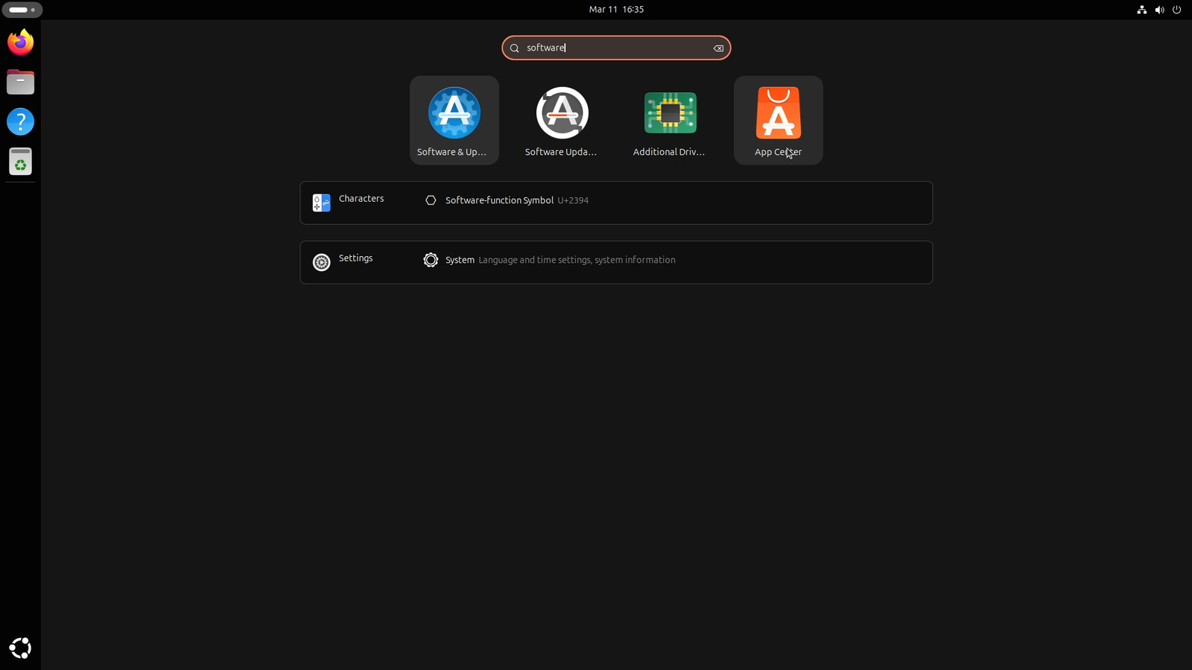
Task: Select the Software-function Symbol U+2394 result
Action: tap(516, 200)
